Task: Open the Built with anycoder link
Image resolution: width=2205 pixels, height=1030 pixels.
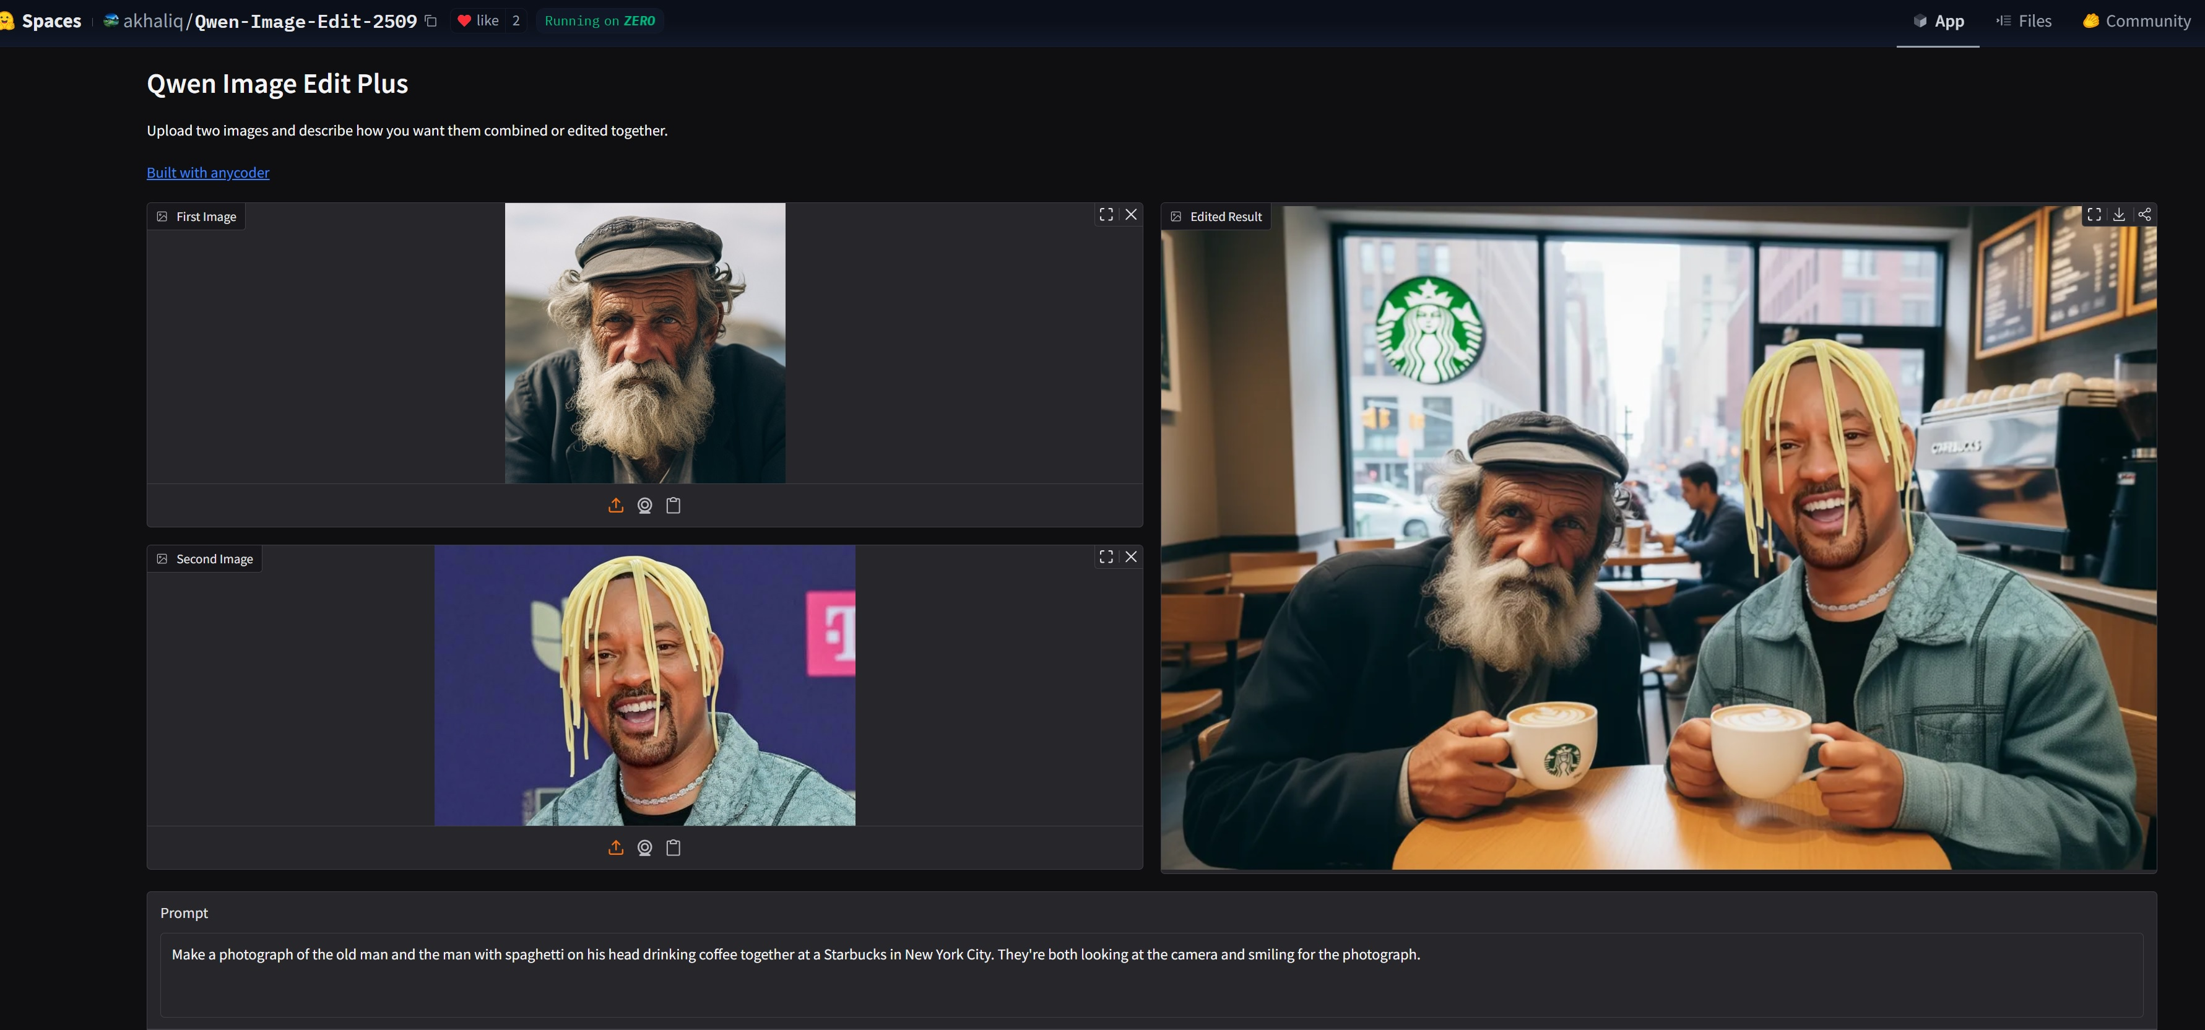Action: (x=208, y=172)
